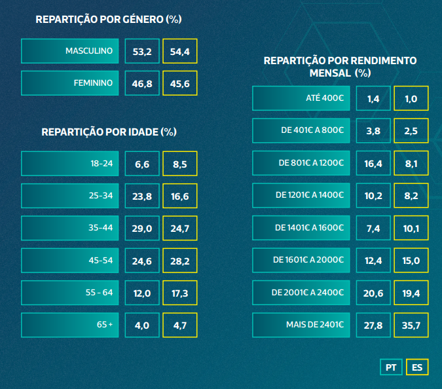Select the 28,2 value for ages 45-54
This screenshot has width=442, height=389.
coord(179,260)
